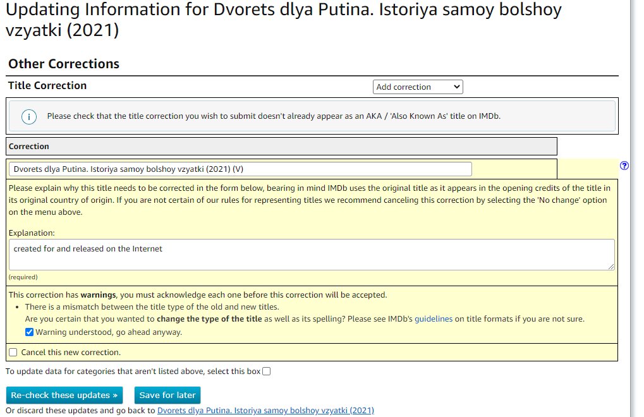This screenshot has width=644, height=417.
Task: Click the gray "Correction" column header
Action: 29,147
